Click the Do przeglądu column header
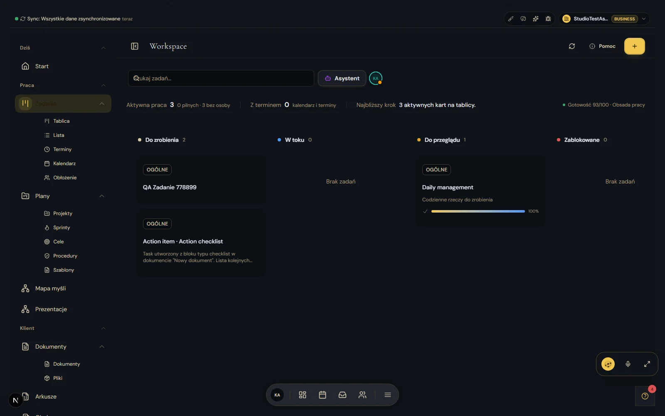Viewport: 665px width, 416px height. coord(442,140)
